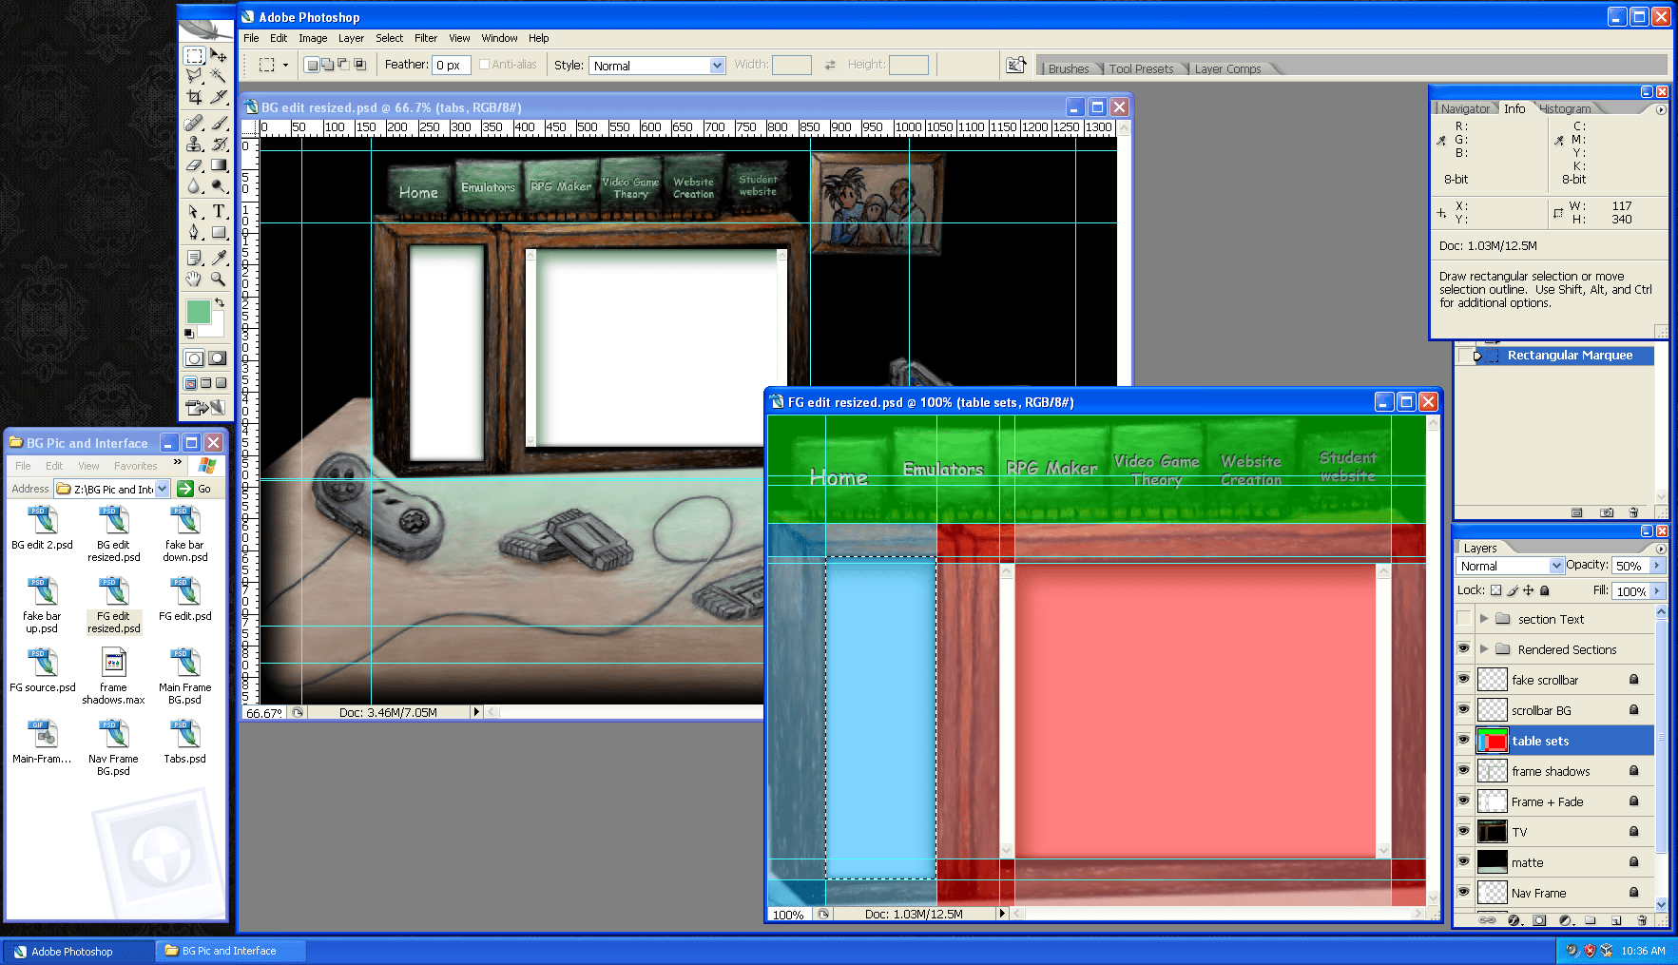Image resolution: width=1678 pixels, height=965 pixels.
Task: Switch to the Histogram tab
Action: (1567, 108)
